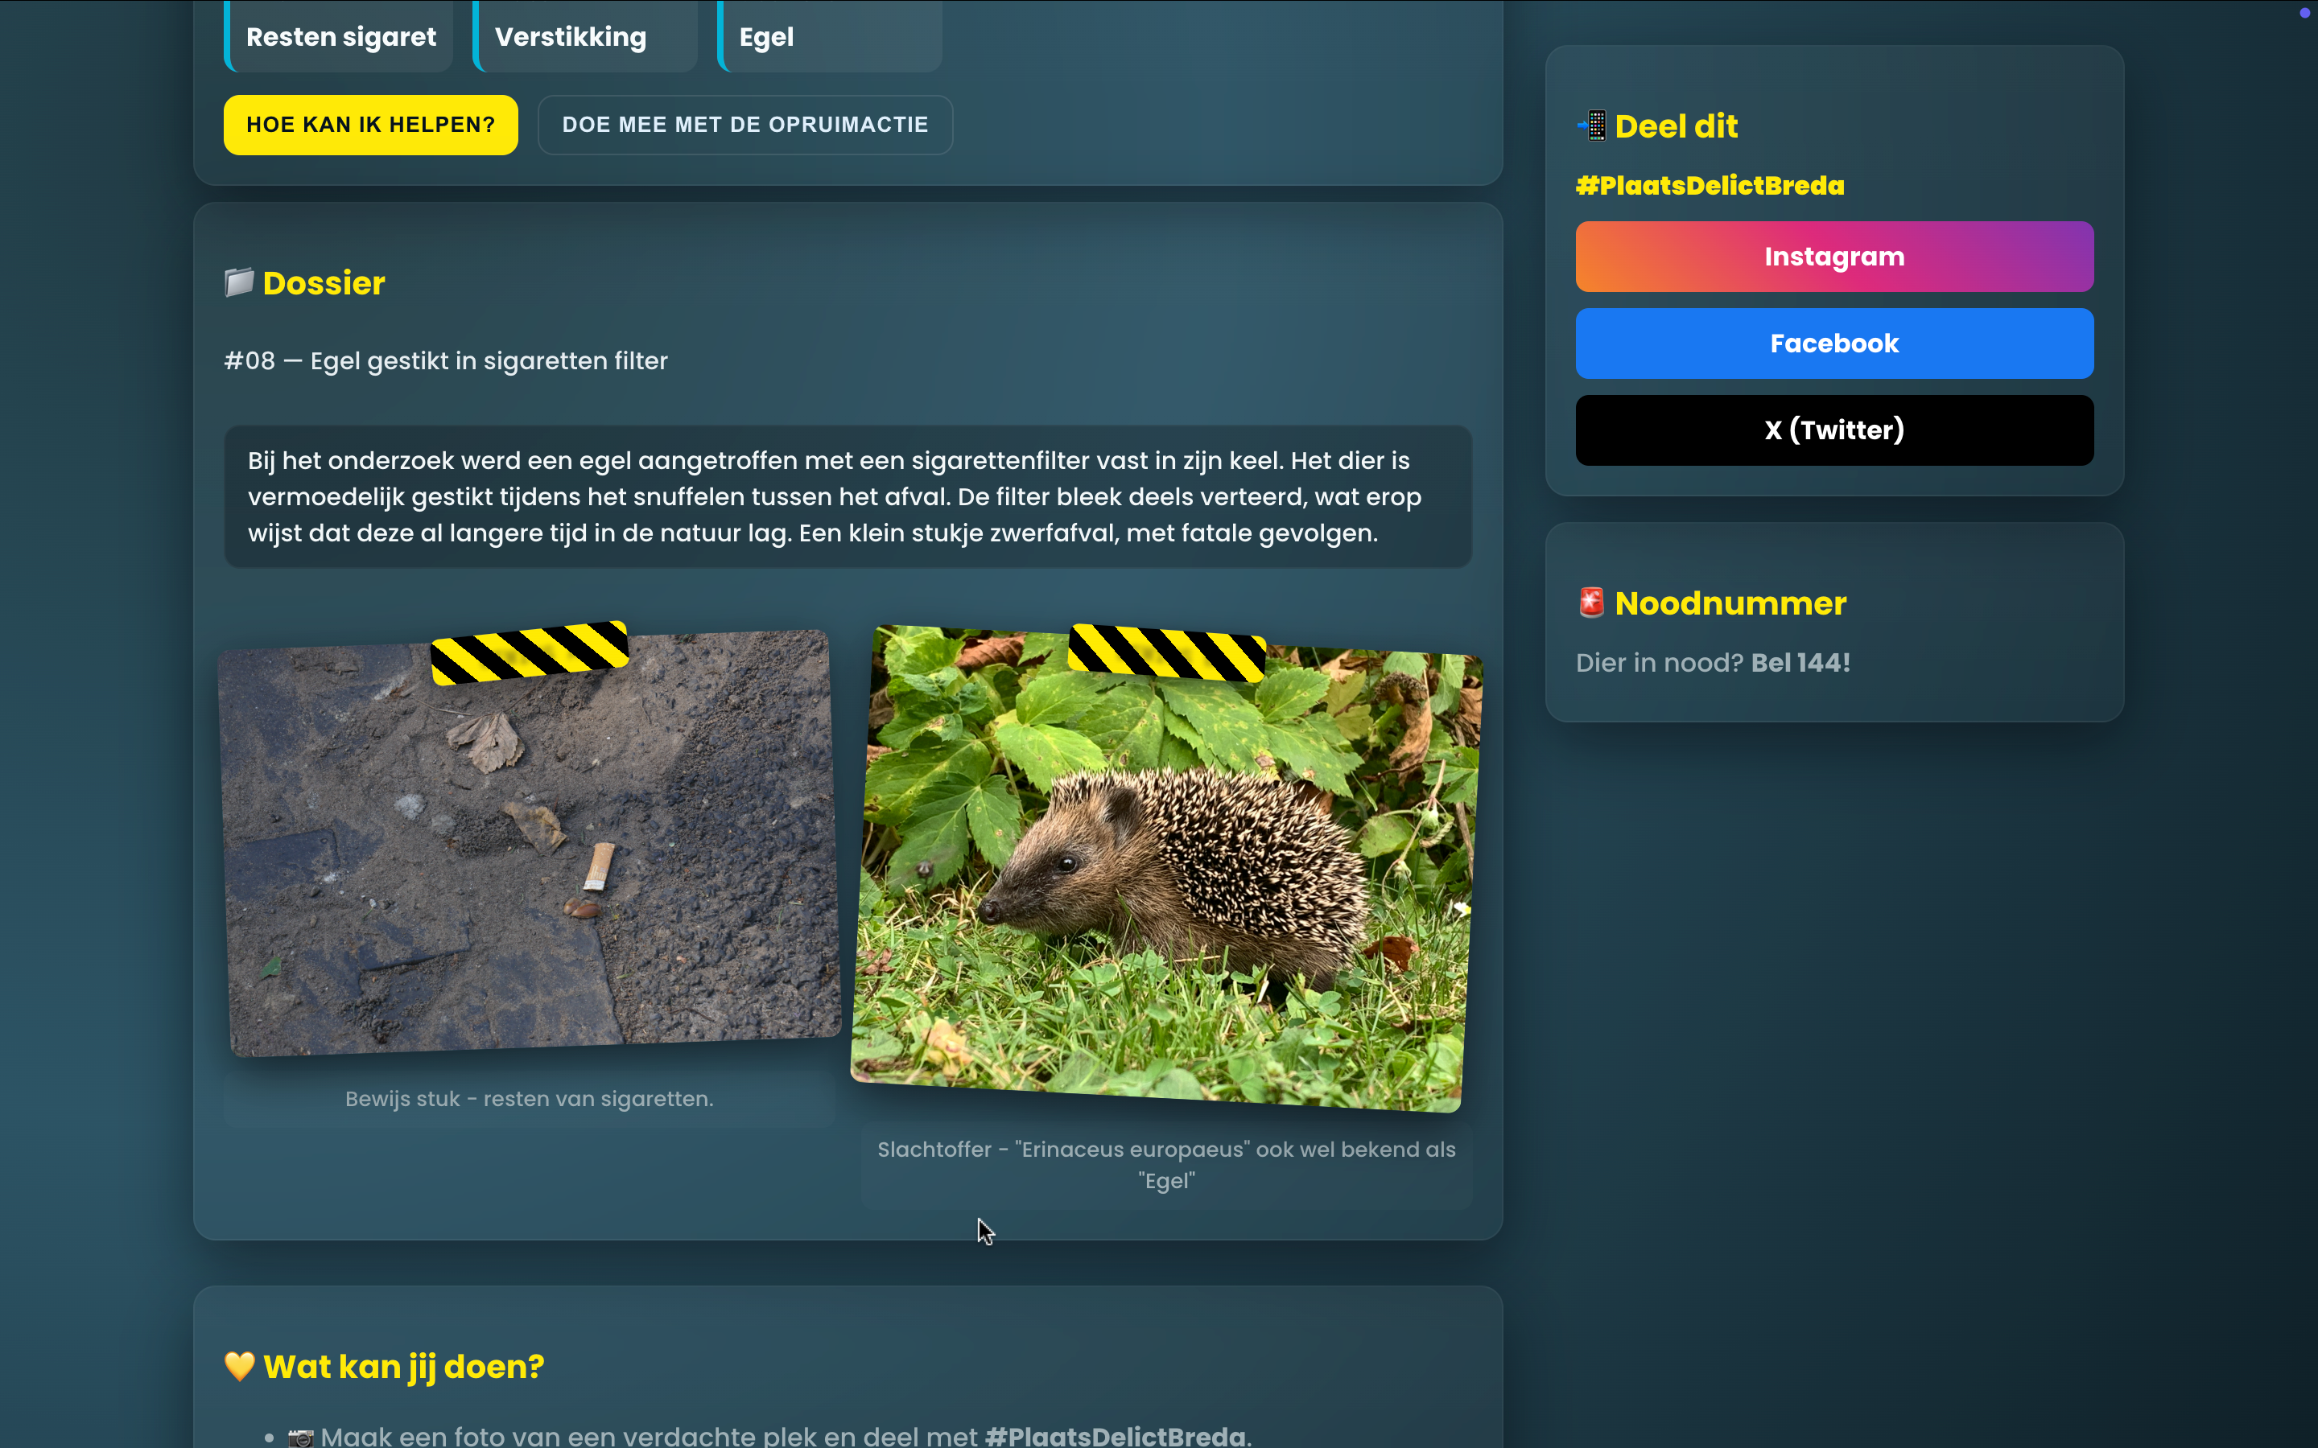Click the Bel 144! emergency text
Viewport: 2318px width, 1448px height.
click(1800, 663)
